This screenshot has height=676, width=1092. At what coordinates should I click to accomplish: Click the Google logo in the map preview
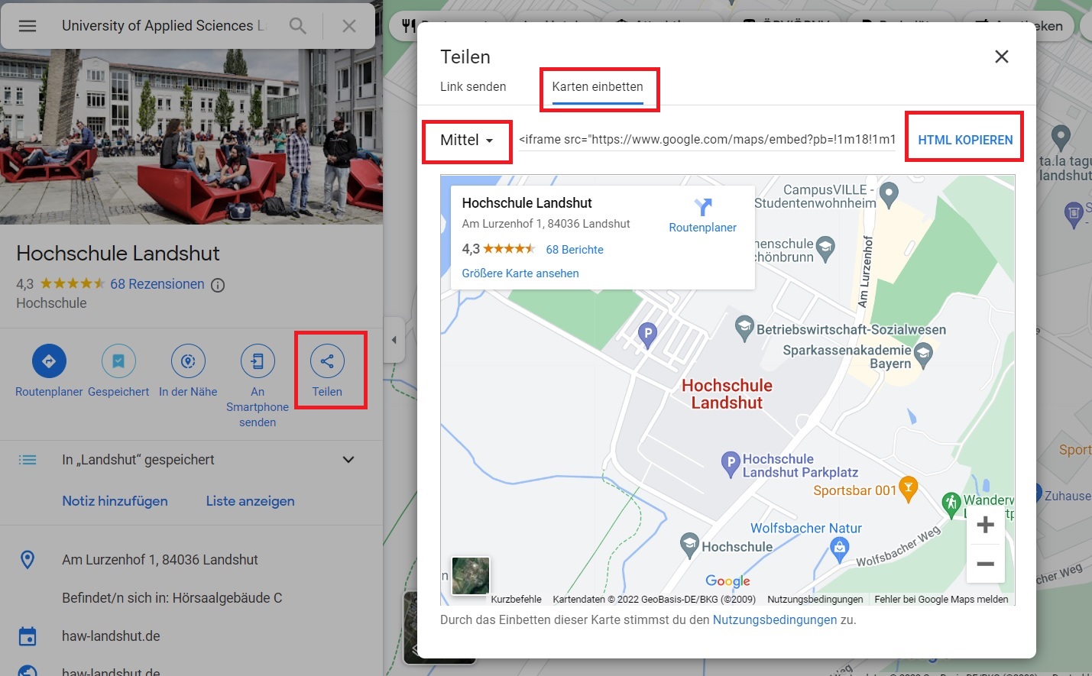[x=727, y=581]
